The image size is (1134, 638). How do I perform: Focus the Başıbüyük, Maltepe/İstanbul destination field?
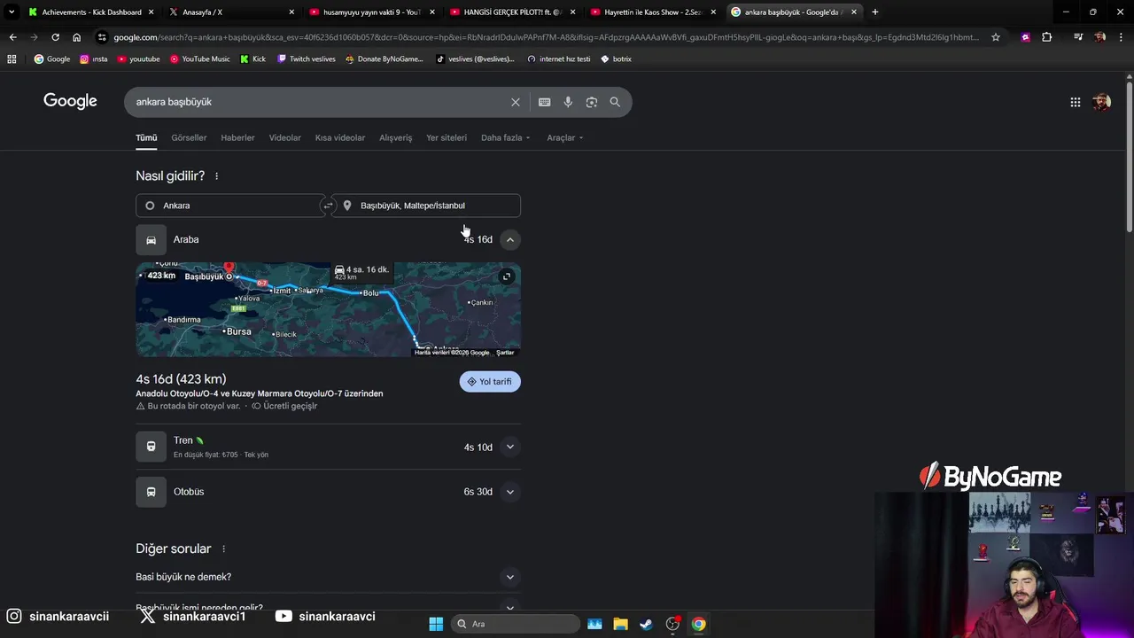click(426, 206)
